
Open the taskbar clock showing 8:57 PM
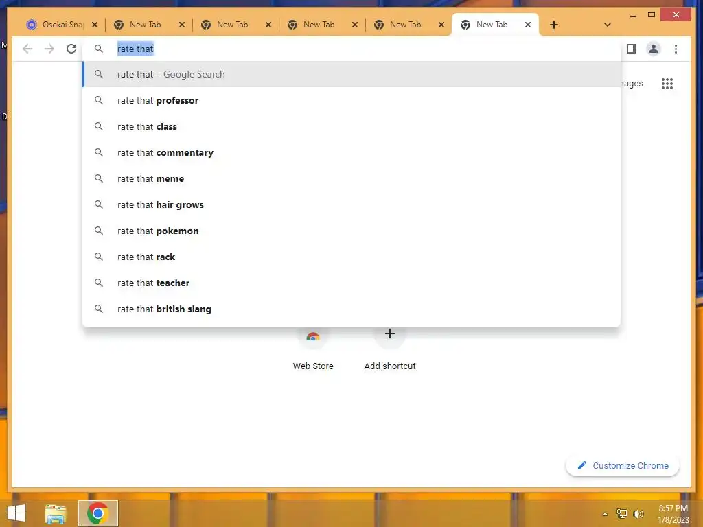[673, 514]
